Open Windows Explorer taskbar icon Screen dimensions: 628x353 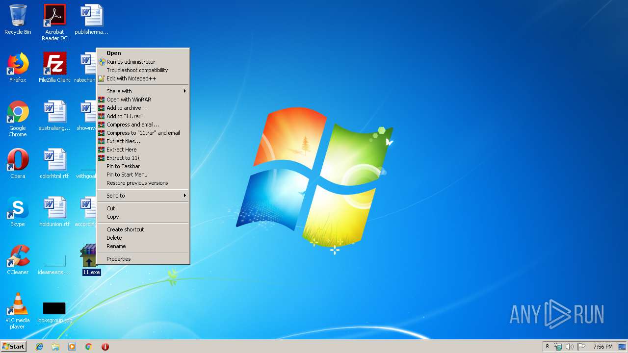click(x=55, y=347)
